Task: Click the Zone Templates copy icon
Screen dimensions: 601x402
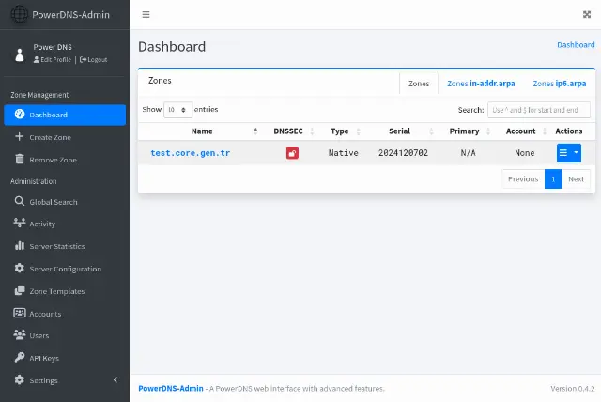Action: pyautogui.click(x=20, y=290)
